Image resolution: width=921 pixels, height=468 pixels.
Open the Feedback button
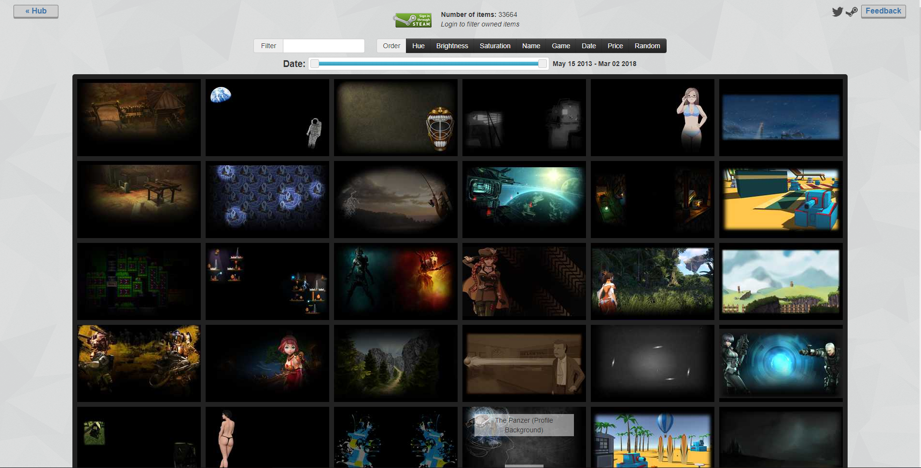pyautogui.click(x=883, y=11)
